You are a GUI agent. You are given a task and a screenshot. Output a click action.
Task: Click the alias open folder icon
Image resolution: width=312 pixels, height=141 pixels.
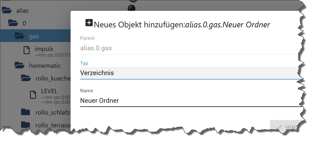pos(7,10)
